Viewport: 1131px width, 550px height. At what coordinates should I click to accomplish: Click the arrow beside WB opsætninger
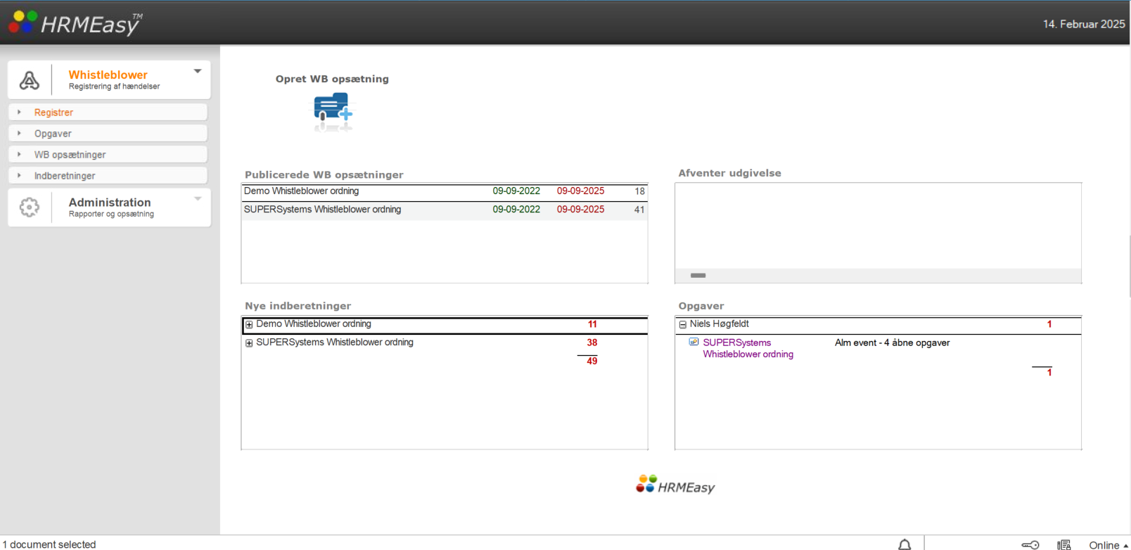click(19, 154)
